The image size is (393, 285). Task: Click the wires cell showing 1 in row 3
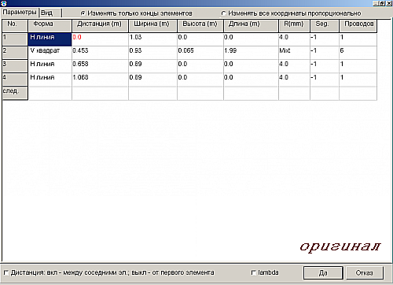pos(358,66)
